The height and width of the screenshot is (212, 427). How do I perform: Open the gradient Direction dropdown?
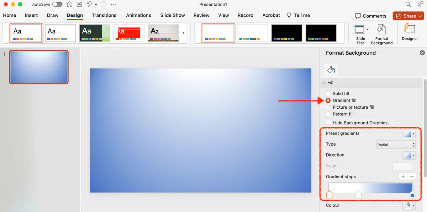pyautogui.click(x=409, y=156)
